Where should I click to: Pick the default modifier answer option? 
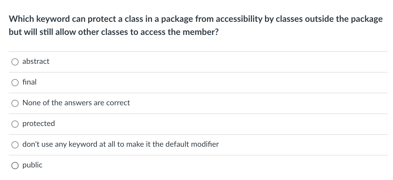pos(15,145)
